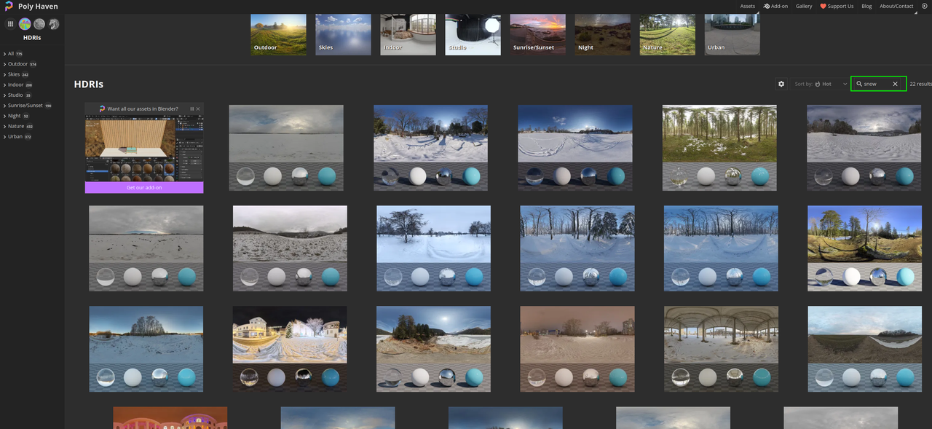
Task: Open advanced options with the gear icon
Action: click(781, 84)
